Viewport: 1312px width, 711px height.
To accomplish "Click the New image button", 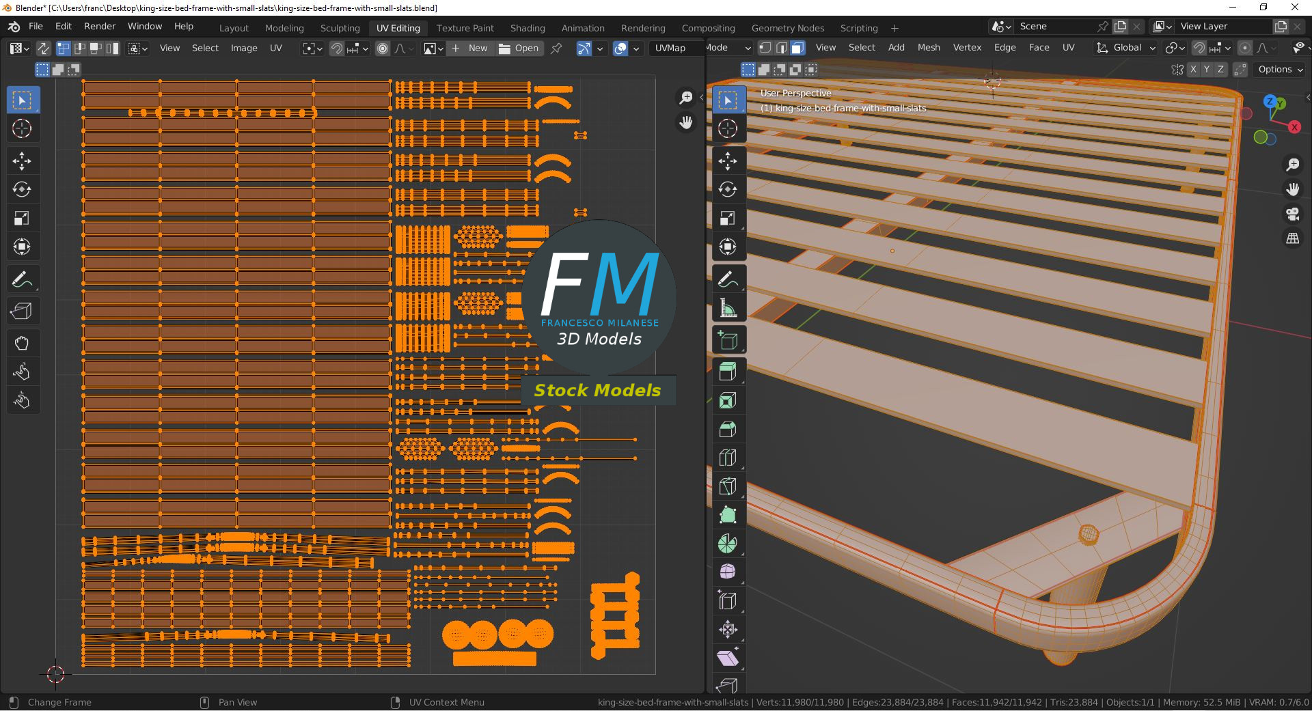I will 470,48.
